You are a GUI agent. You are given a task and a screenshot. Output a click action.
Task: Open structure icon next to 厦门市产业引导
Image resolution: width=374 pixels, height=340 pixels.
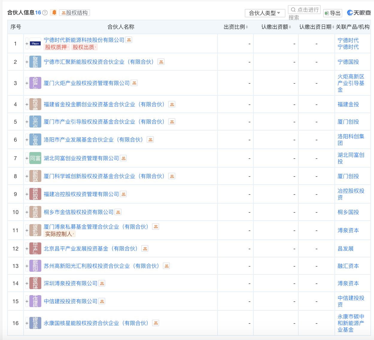point(172,122)
